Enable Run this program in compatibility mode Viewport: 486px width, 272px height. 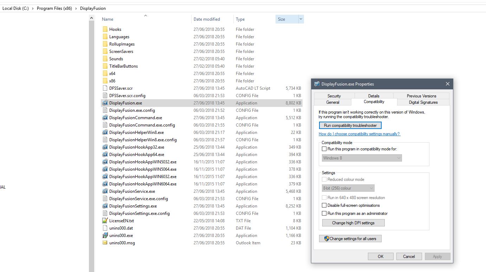tap(324, 149)
